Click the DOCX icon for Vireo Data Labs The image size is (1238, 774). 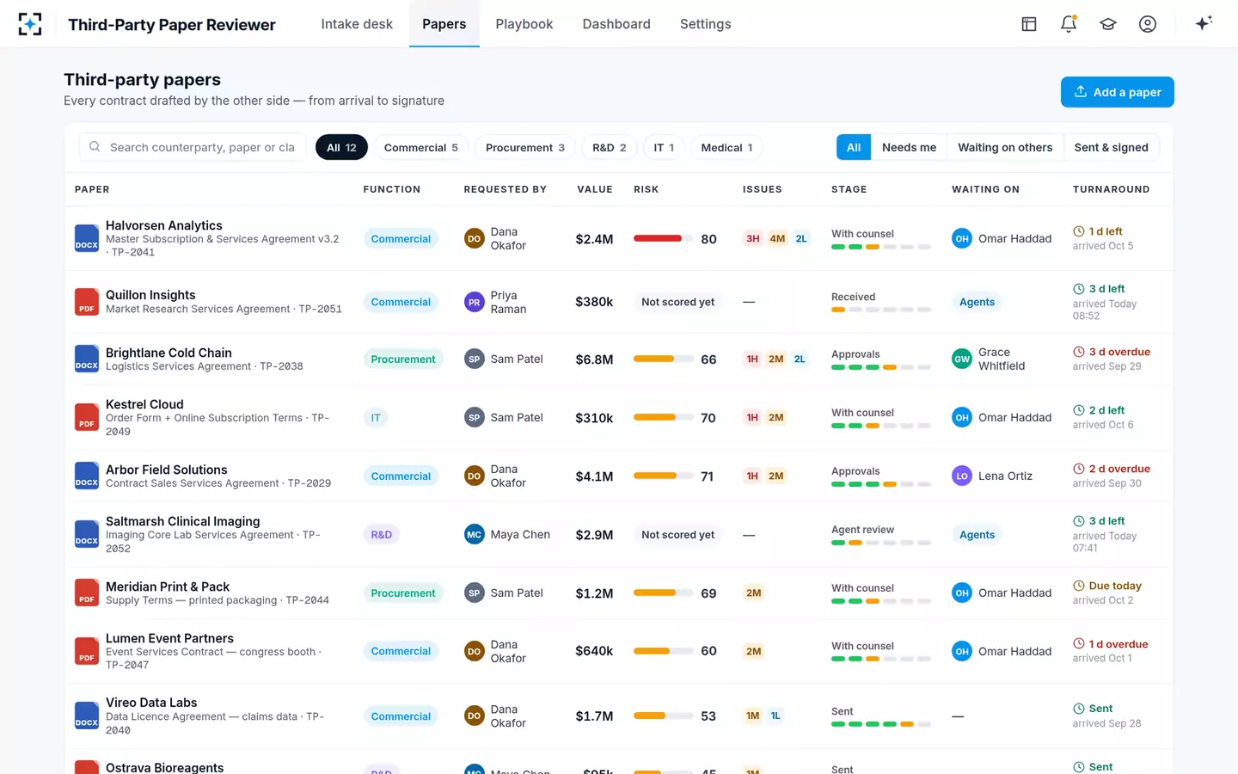[87, 716]
